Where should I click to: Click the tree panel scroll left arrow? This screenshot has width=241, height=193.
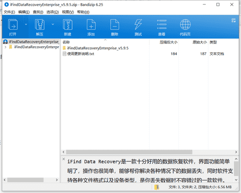[5, 180]
